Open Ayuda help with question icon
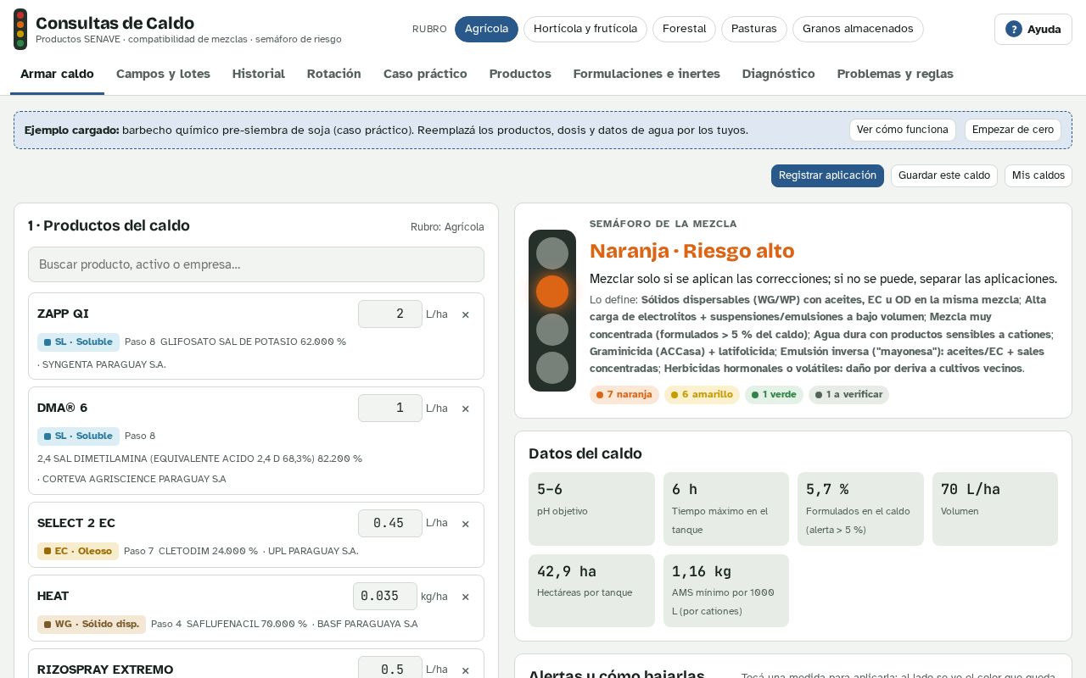Screen dimensions: 1086x678 [x=1033, y=29]
